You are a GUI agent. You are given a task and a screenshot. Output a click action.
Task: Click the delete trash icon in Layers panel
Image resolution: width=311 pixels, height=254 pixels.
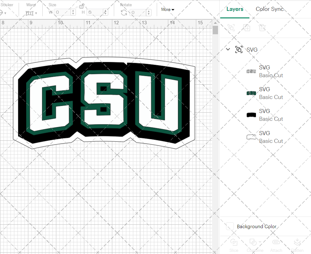pos(262,28)
